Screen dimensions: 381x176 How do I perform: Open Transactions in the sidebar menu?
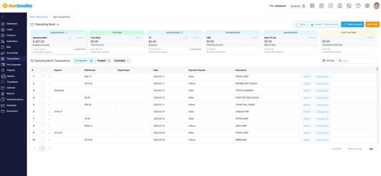(x=13, y=59)
